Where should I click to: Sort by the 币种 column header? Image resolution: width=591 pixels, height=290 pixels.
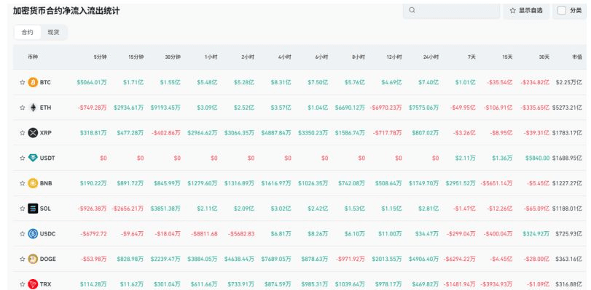coord(33,57)
